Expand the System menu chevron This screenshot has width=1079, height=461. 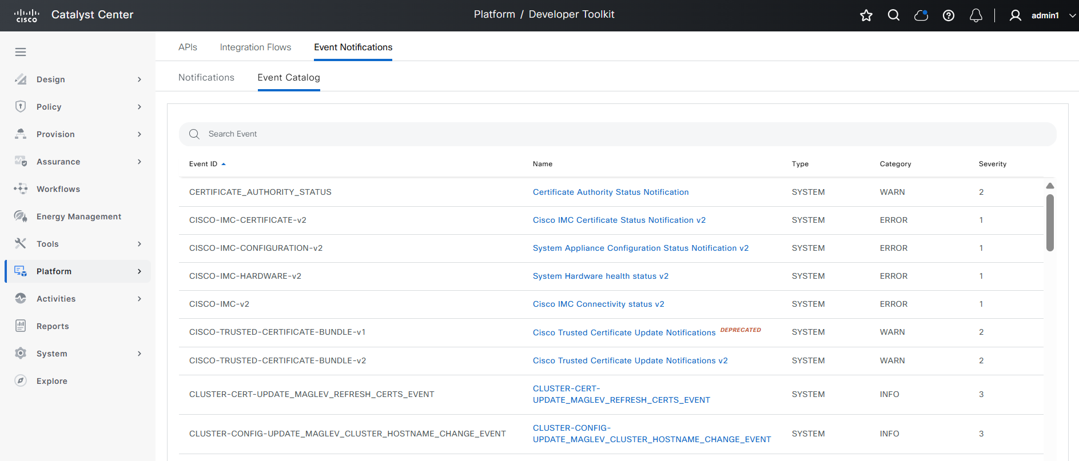[x=139, y=354]
